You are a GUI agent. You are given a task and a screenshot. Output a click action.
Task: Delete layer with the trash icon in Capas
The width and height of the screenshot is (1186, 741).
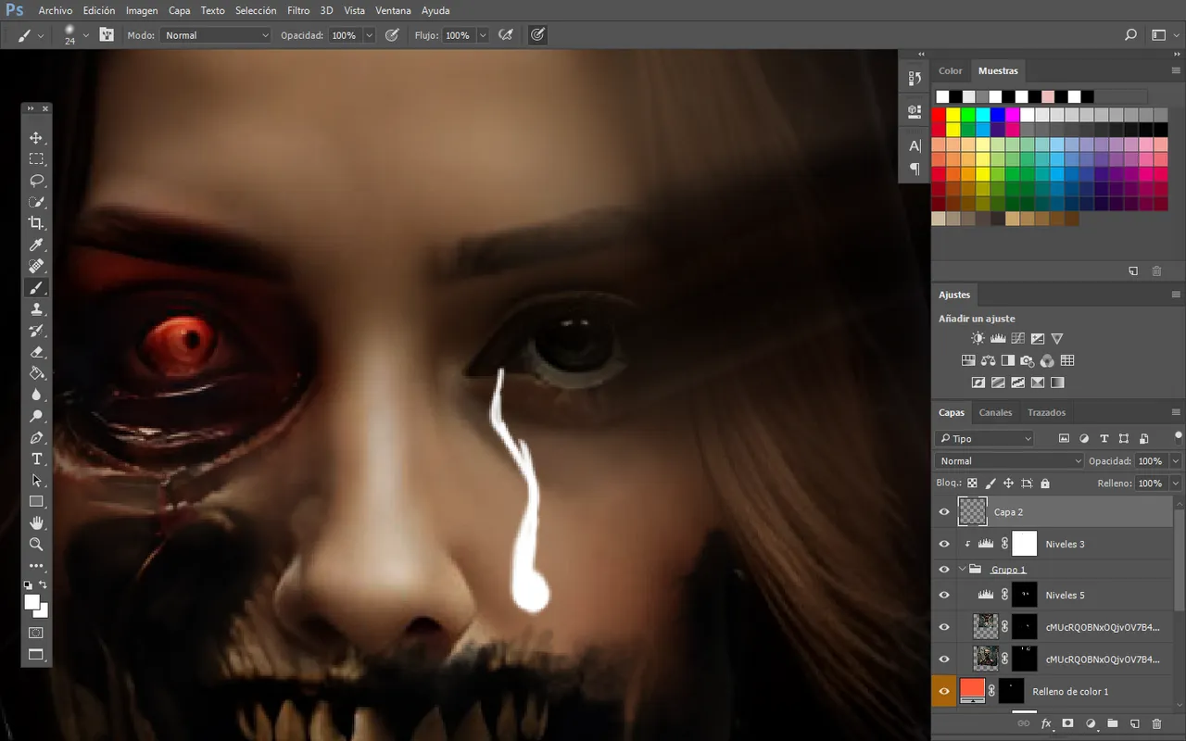[x=1156, y=723]
